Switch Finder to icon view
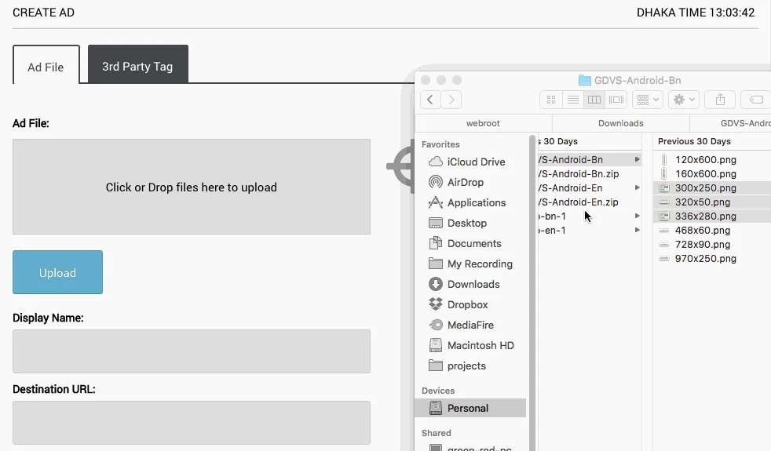The height and width of the screenshot is (451, 771). [x=550, y=100]
